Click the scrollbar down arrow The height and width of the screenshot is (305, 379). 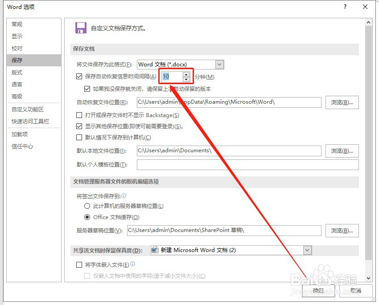(x=368, y=278)
